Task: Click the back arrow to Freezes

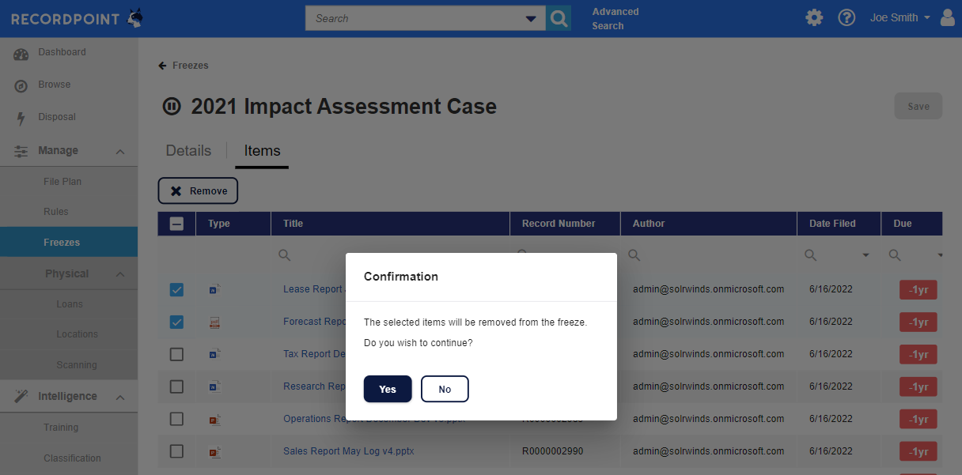Action: pyautogui.click(x=162, y=66)
